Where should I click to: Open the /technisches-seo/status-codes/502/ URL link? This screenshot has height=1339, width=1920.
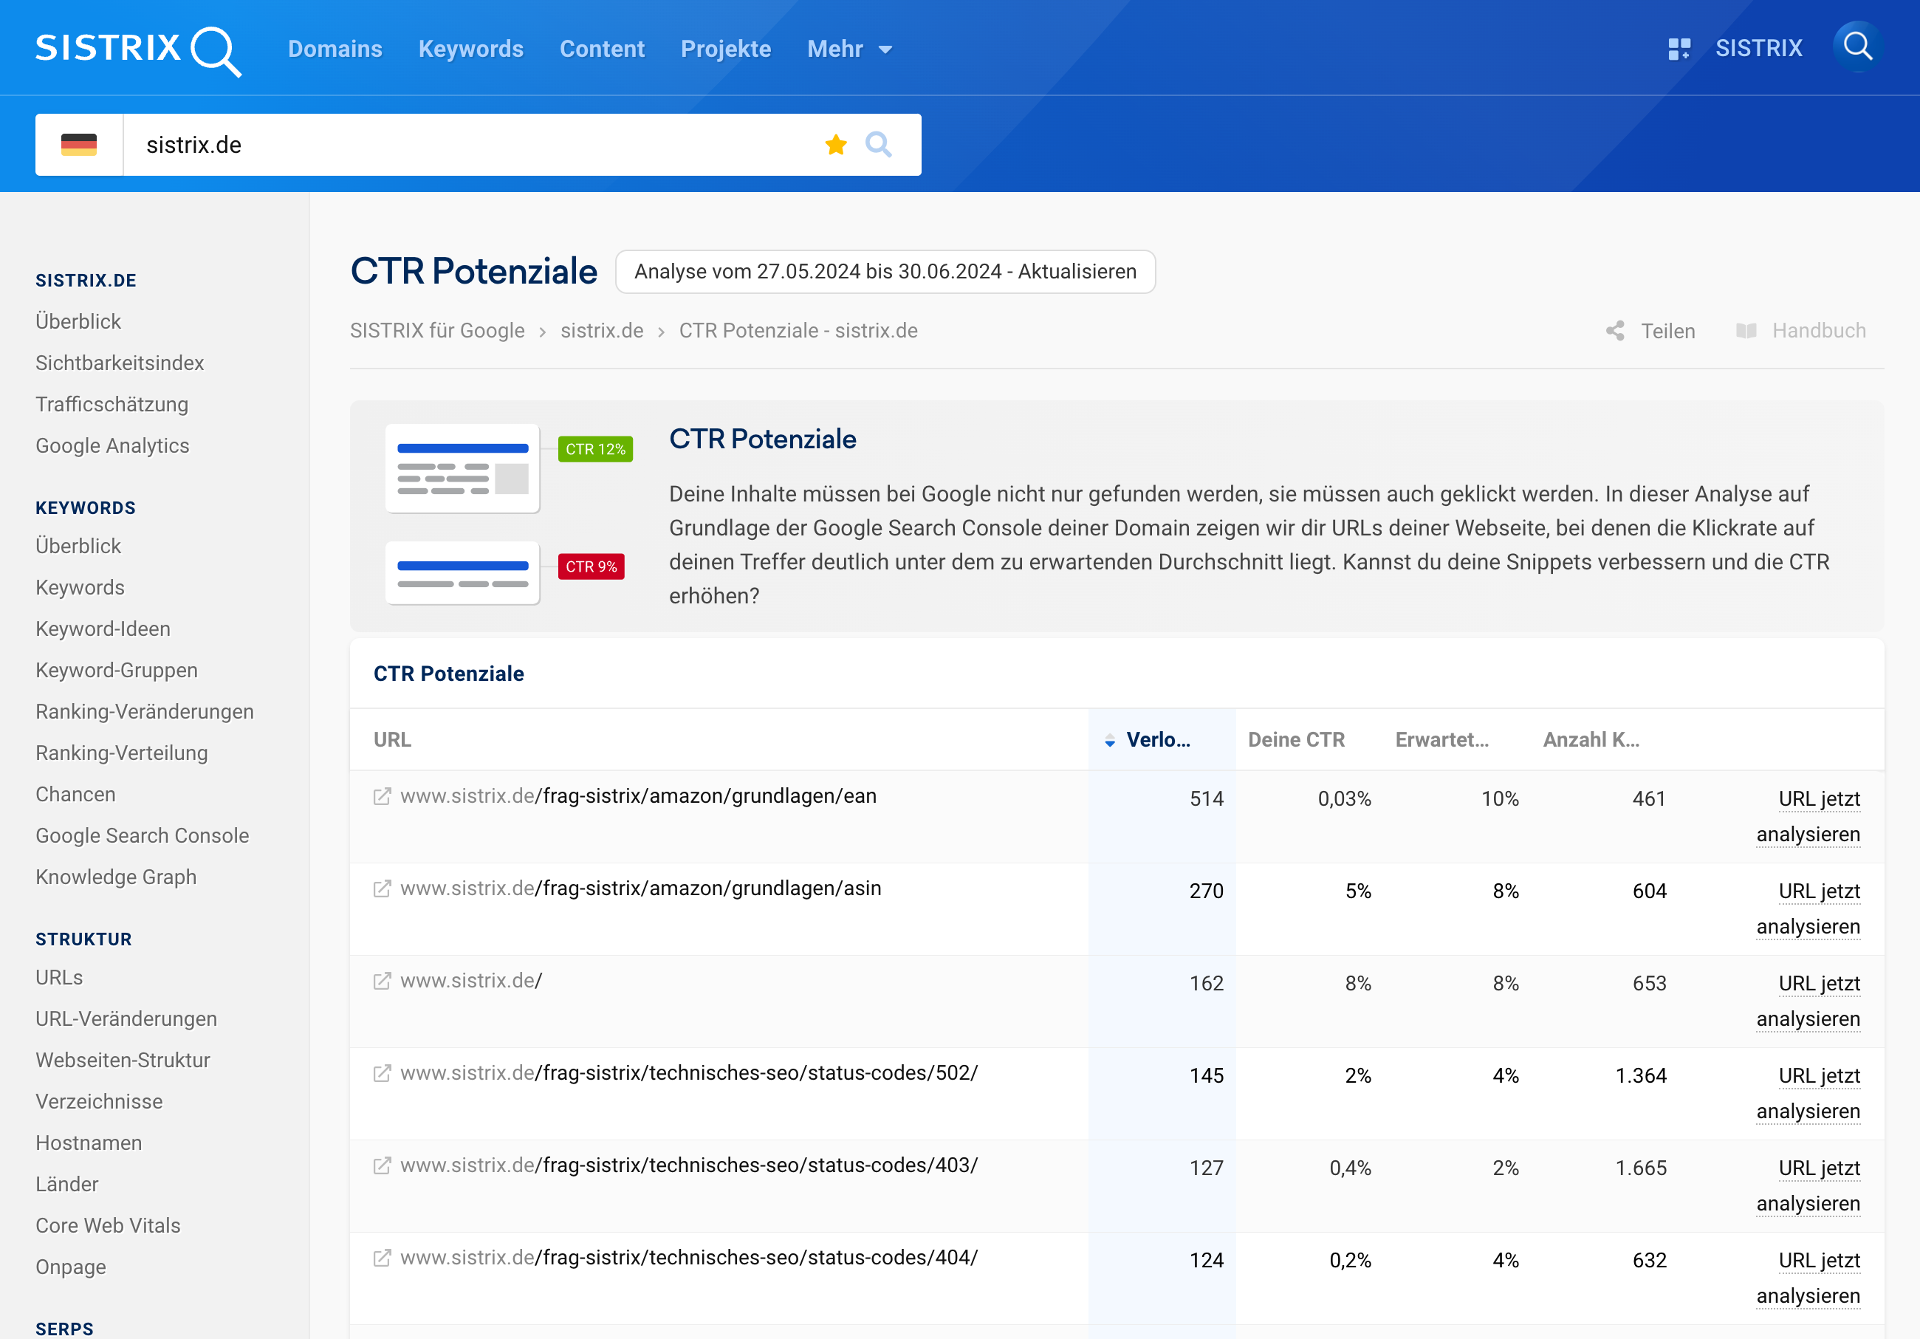pos(689,1073)
